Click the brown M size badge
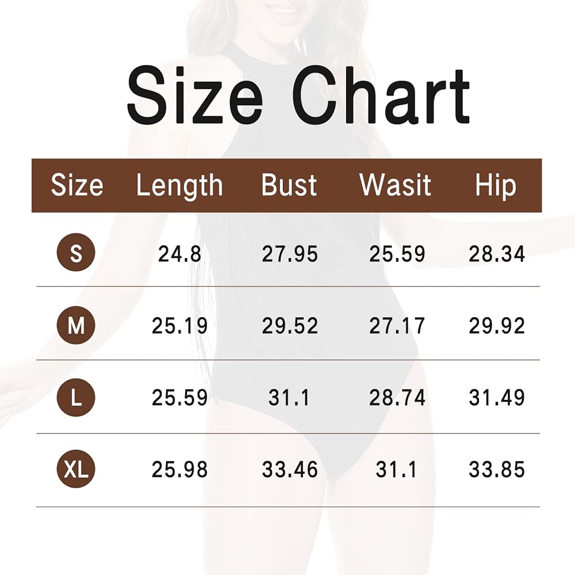 pyautogui.click(x=76, y=326)
